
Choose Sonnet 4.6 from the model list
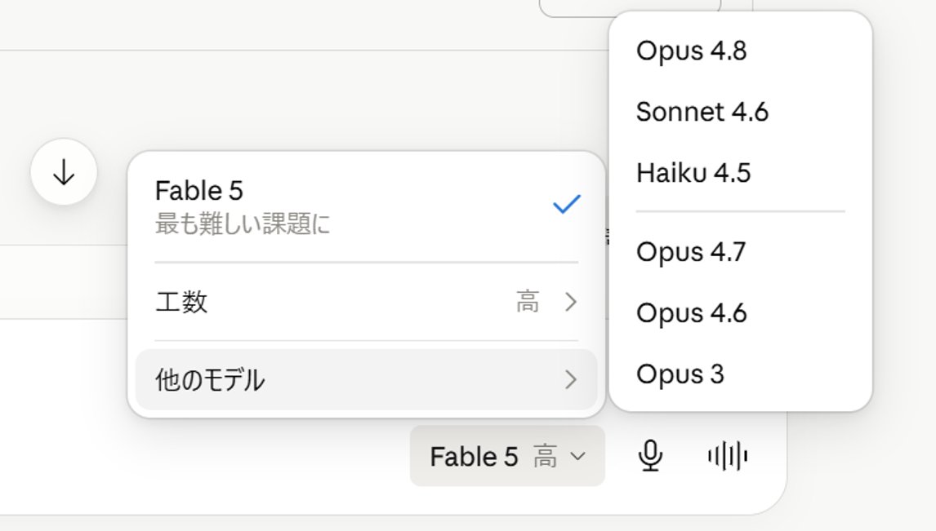[740, 112]
